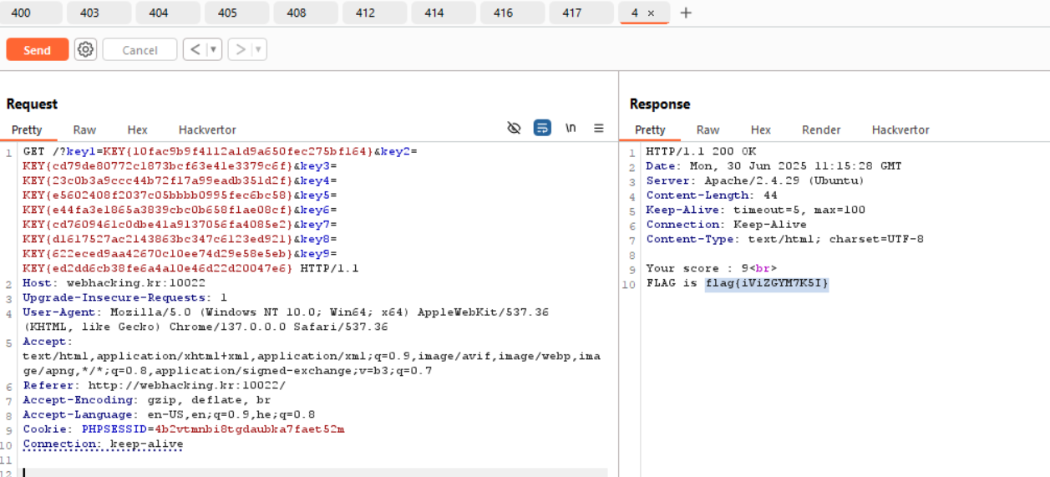The width and height of the screenshot is (1050, 477).
Task: Select the Request Hackvertor tab
Action: tap(207, 129)
